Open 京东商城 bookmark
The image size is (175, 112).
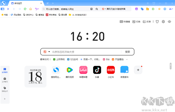[x=51, y=15]
